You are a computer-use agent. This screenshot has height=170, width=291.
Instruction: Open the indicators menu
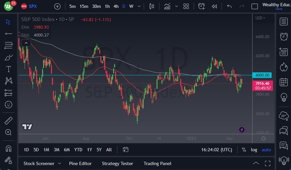tap(167, 7)
